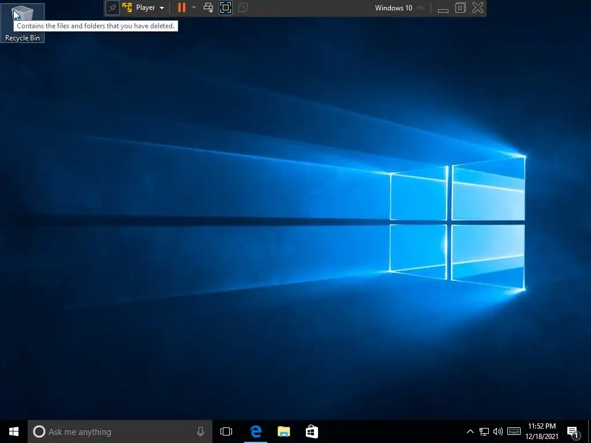Click the Cortana circle icon
This screenshot has width=591, height=443.
point(39,431)
